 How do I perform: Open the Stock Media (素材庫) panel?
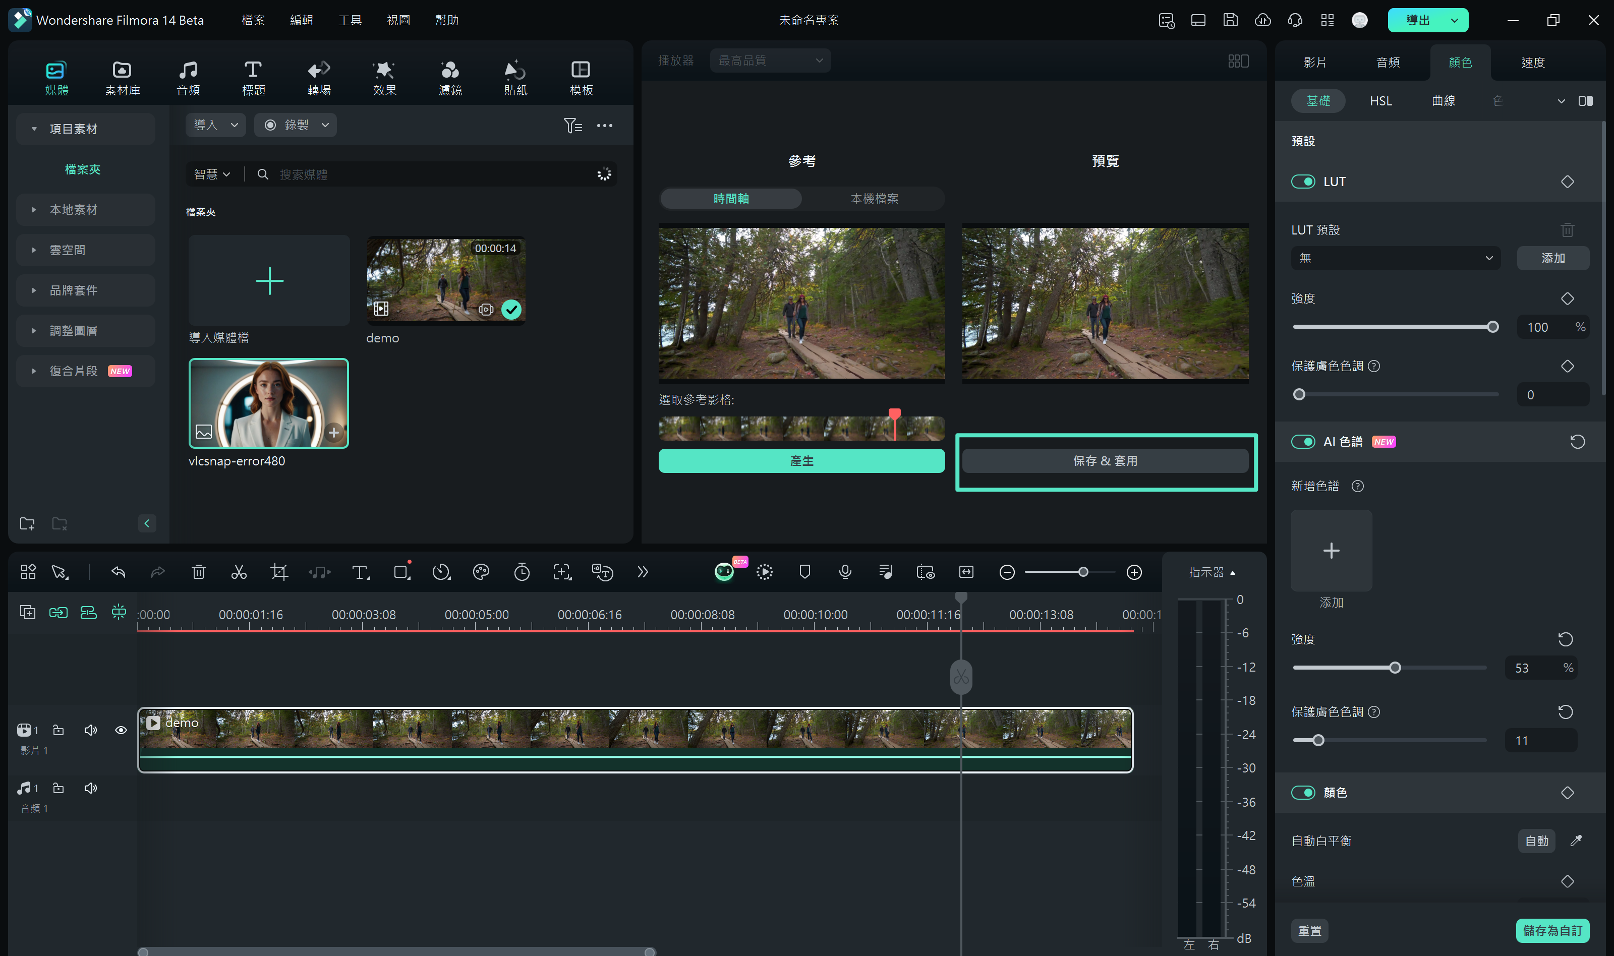tap(123, 78)
